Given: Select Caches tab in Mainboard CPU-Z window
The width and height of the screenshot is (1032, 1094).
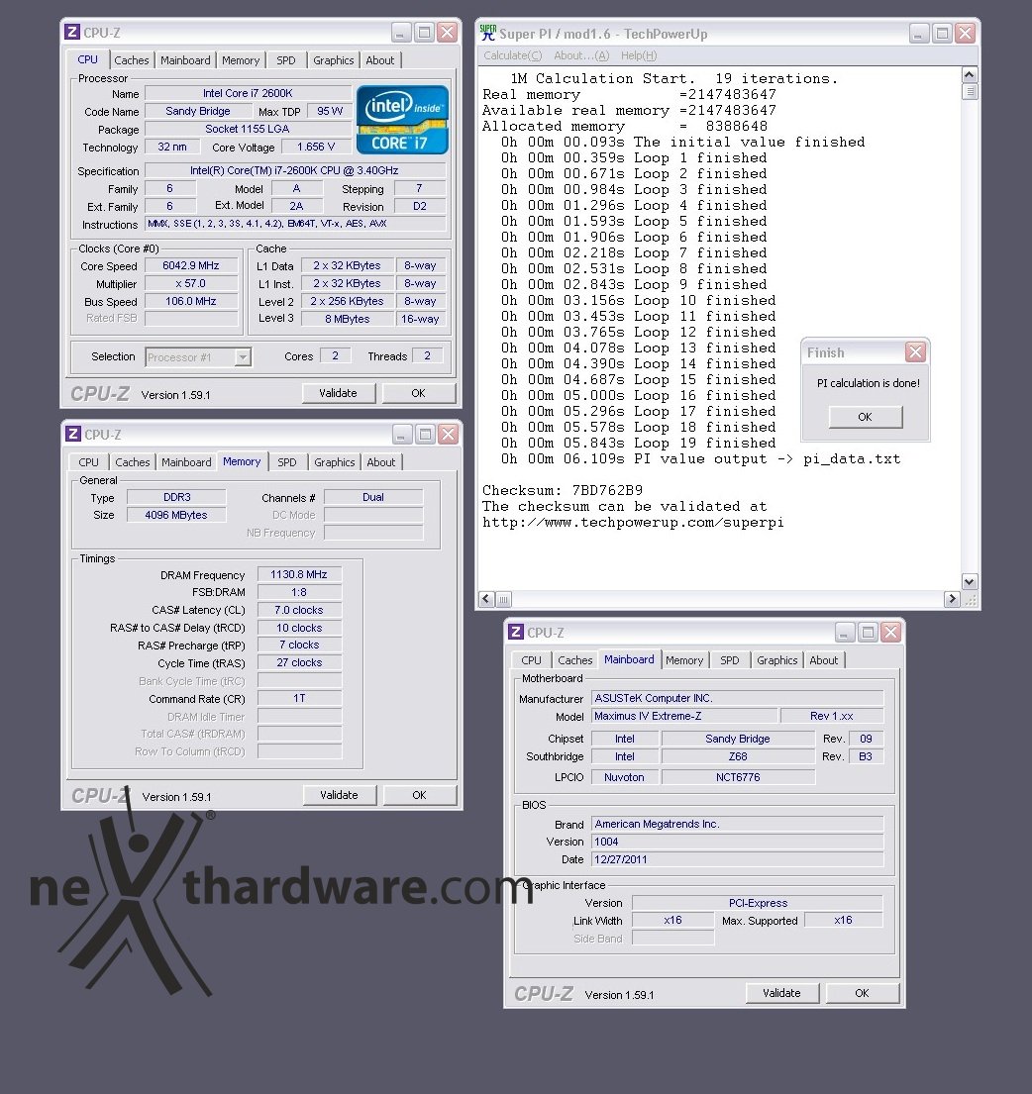Looking at the screenshot, I should click(575, 660).
